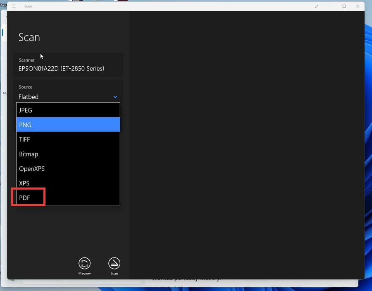Image resolution: width=372 pixels, height=291 pixels.
Task: Click the Preview icon button
Action: [x=84, y=264]
